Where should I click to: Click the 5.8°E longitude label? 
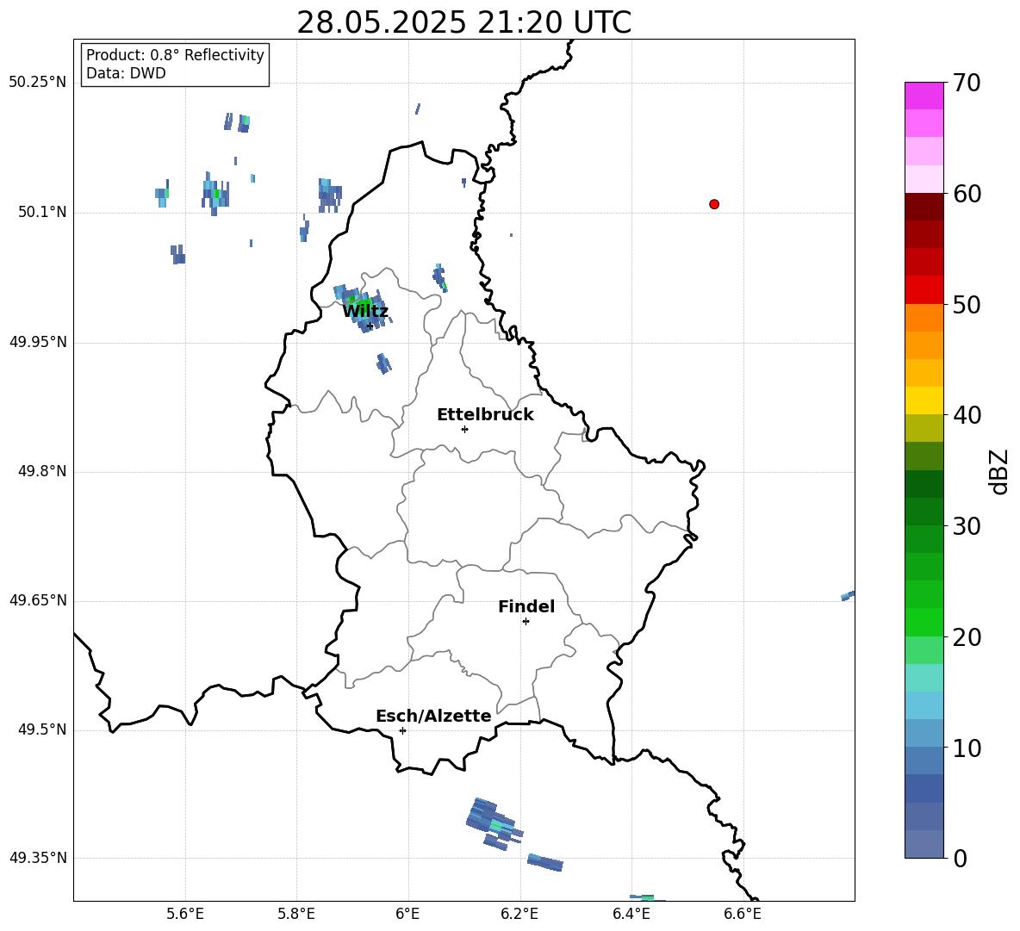pos(296,914)
